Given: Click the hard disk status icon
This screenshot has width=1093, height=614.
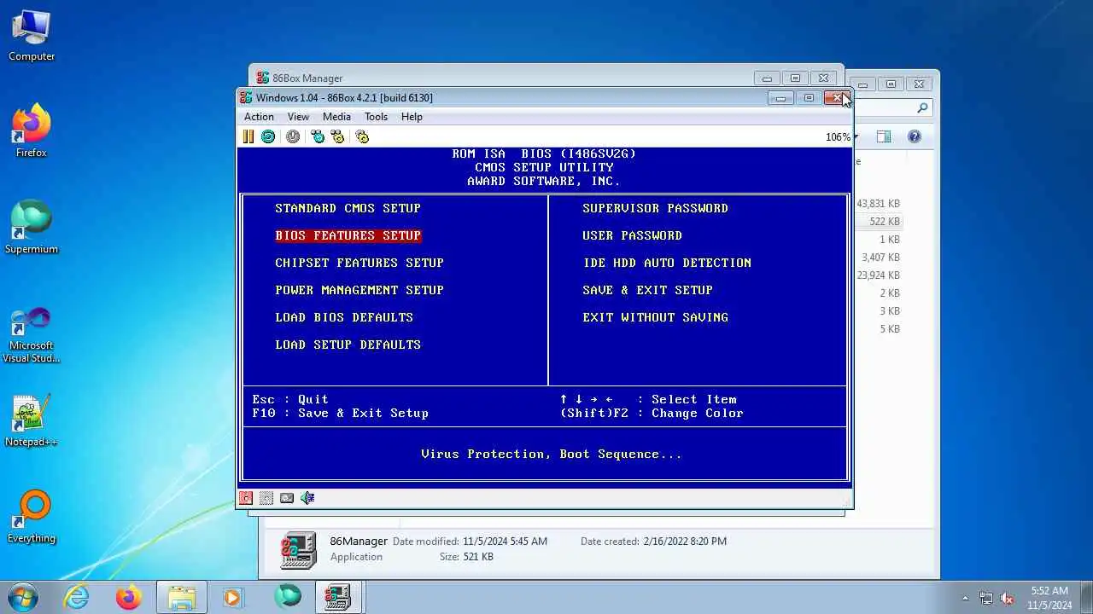Looking at the screenshot, I should [x=287, y=498].
